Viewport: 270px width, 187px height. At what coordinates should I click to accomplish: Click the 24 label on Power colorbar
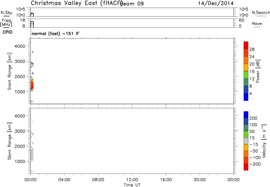tap(252, 57)
